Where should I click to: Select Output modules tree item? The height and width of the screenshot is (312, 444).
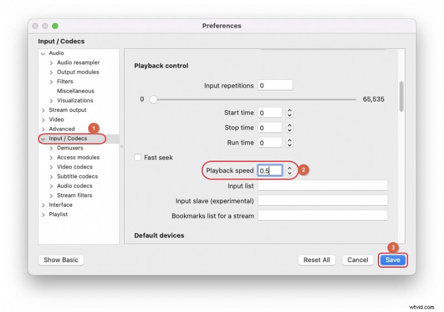point(78,72)
